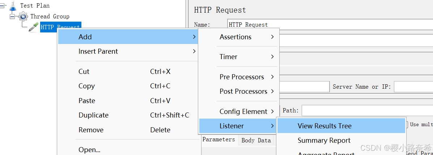The width and height of the screenshot is (433, 155).
Task: Toggle the Use multipart checkbox
Action: [408, 124]
